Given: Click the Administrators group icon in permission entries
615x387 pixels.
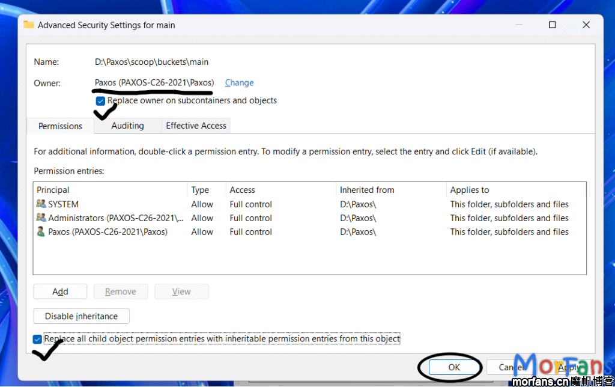Looking at the screenshot, I should point(41,218).
